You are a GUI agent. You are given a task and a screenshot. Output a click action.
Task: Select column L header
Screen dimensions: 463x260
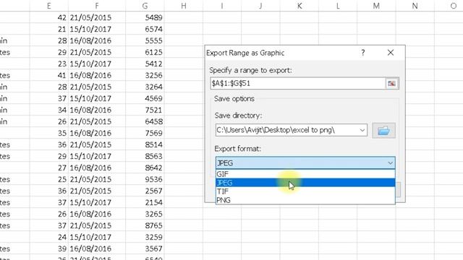tap(338, 6)
